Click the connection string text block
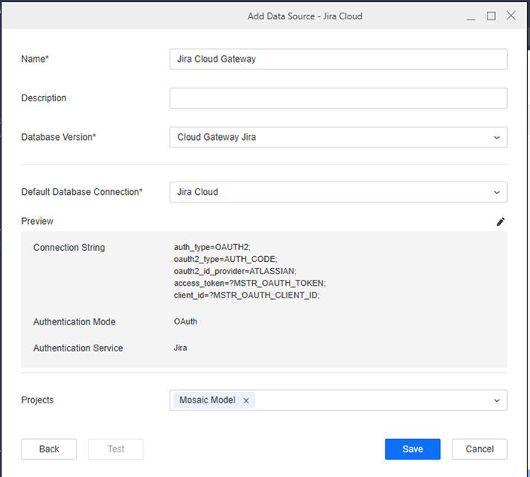 (249, 271)
